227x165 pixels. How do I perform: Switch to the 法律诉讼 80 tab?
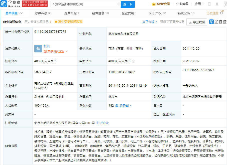click(x=43, y=13)
